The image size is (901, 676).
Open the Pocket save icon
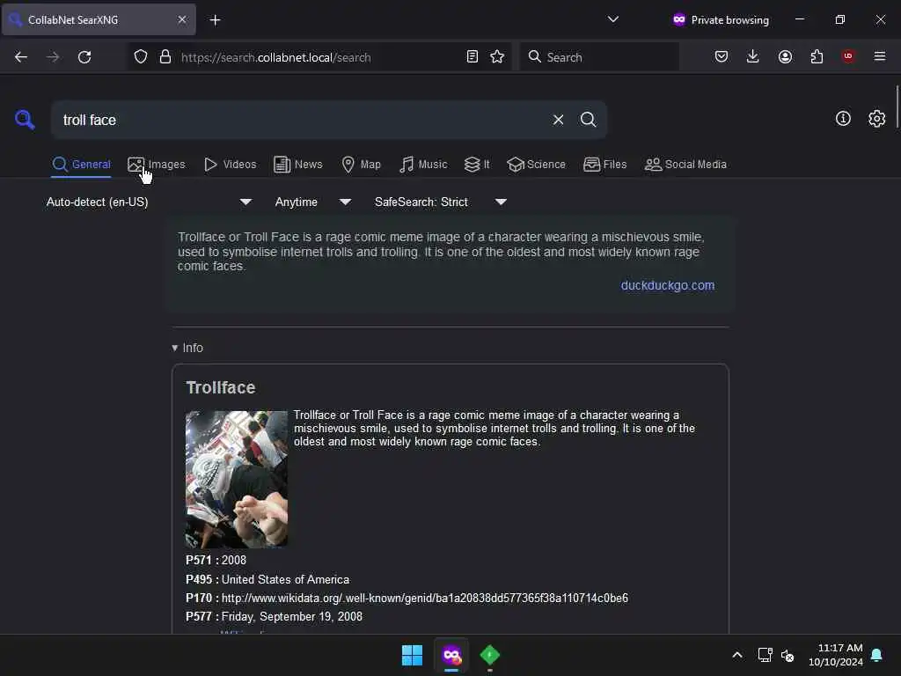point(722,56)
